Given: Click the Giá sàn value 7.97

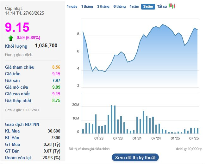Looking at the screenshot, I should tap(56, 80).
